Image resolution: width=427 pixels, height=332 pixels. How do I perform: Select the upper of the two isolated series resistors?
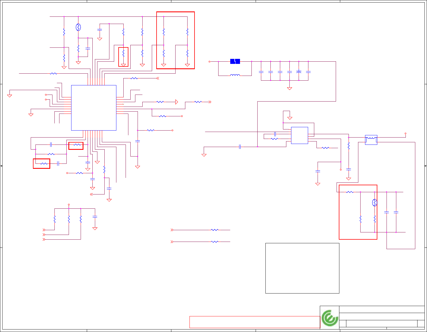coord(215,230)
